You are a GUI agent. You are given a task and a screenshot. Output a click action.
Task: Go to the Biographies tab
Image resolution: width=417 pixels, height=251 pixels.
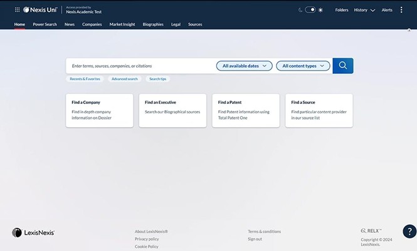pyautogui.click(x=153, y=24)
